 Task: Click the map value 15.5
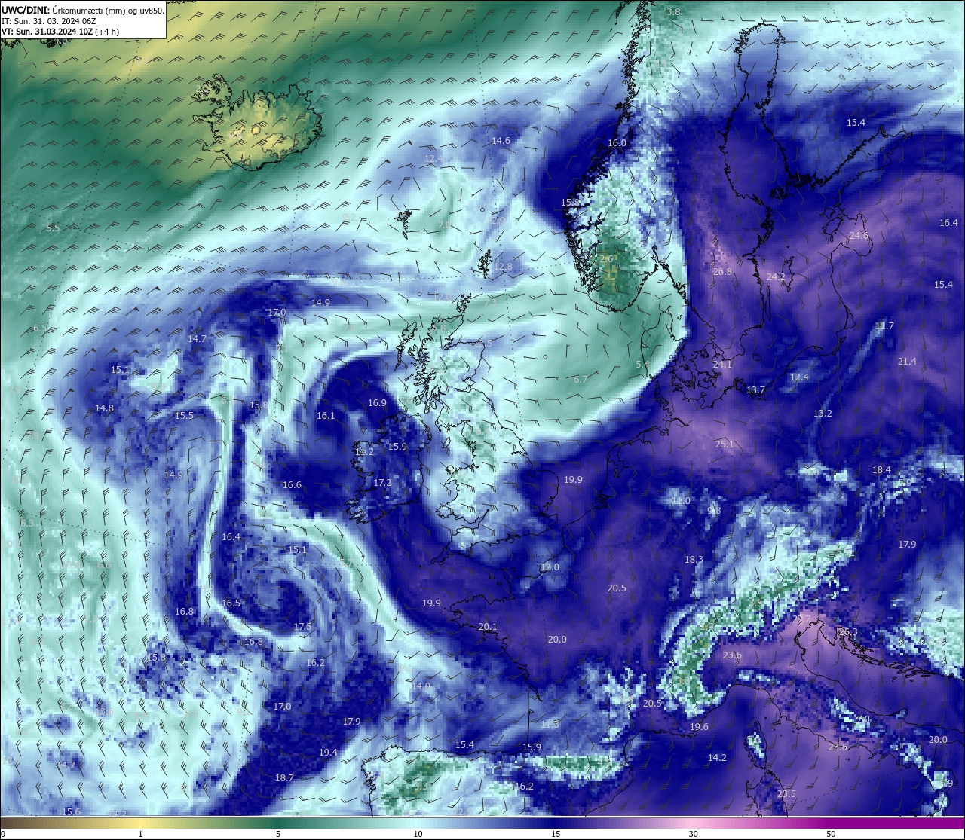[184, 416]
